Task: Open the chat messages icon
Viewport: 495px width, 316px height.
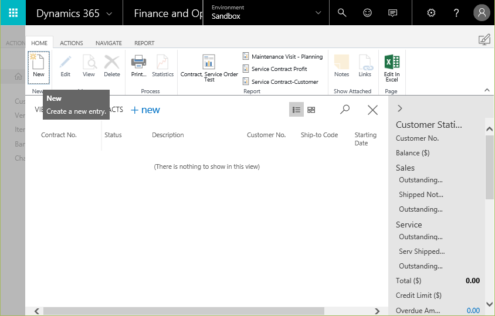Action: tap(392, 13)
